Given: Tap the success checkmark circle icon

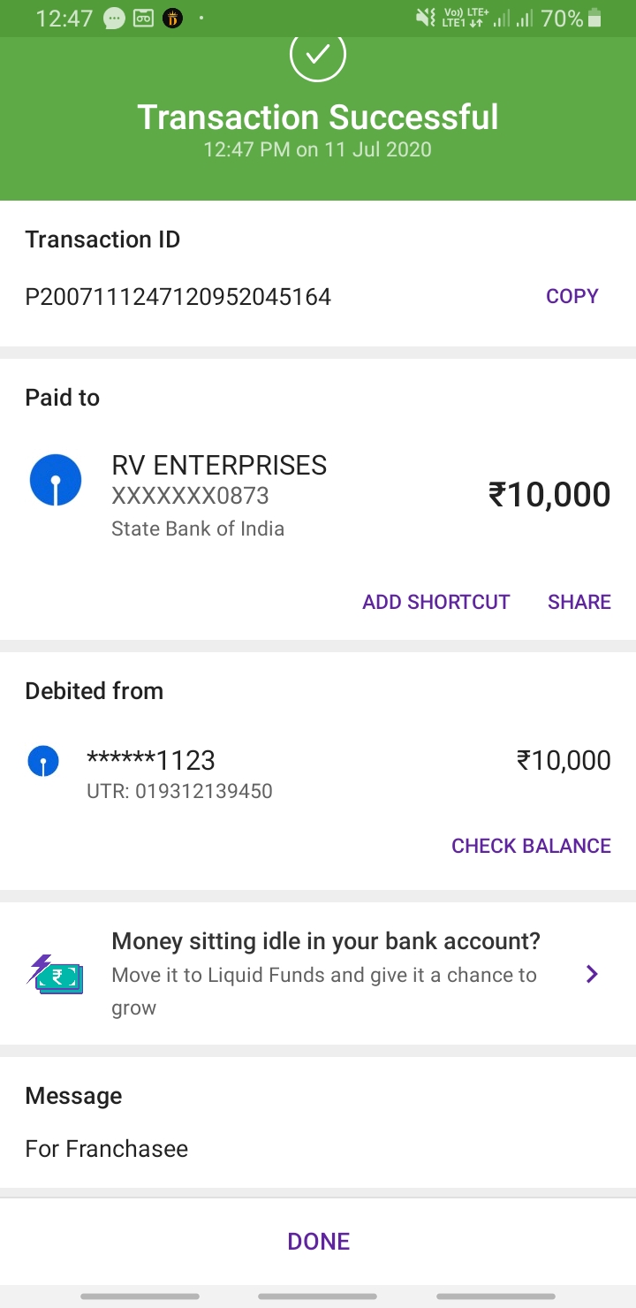Looking at the screenshot, I should click(x=318, y=55).
